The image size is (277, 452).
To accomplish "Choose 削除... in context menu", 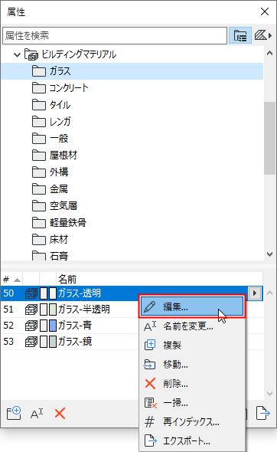I will [x=192, y=383].
